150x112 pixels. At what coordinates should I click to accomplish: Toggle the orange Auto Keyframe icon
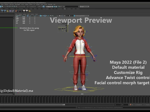tap(131, 105)
